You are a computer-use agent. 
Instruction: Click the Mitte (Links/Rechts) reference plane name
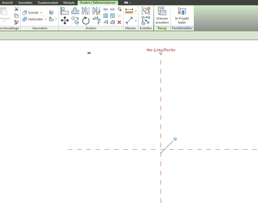click(161, 50)
